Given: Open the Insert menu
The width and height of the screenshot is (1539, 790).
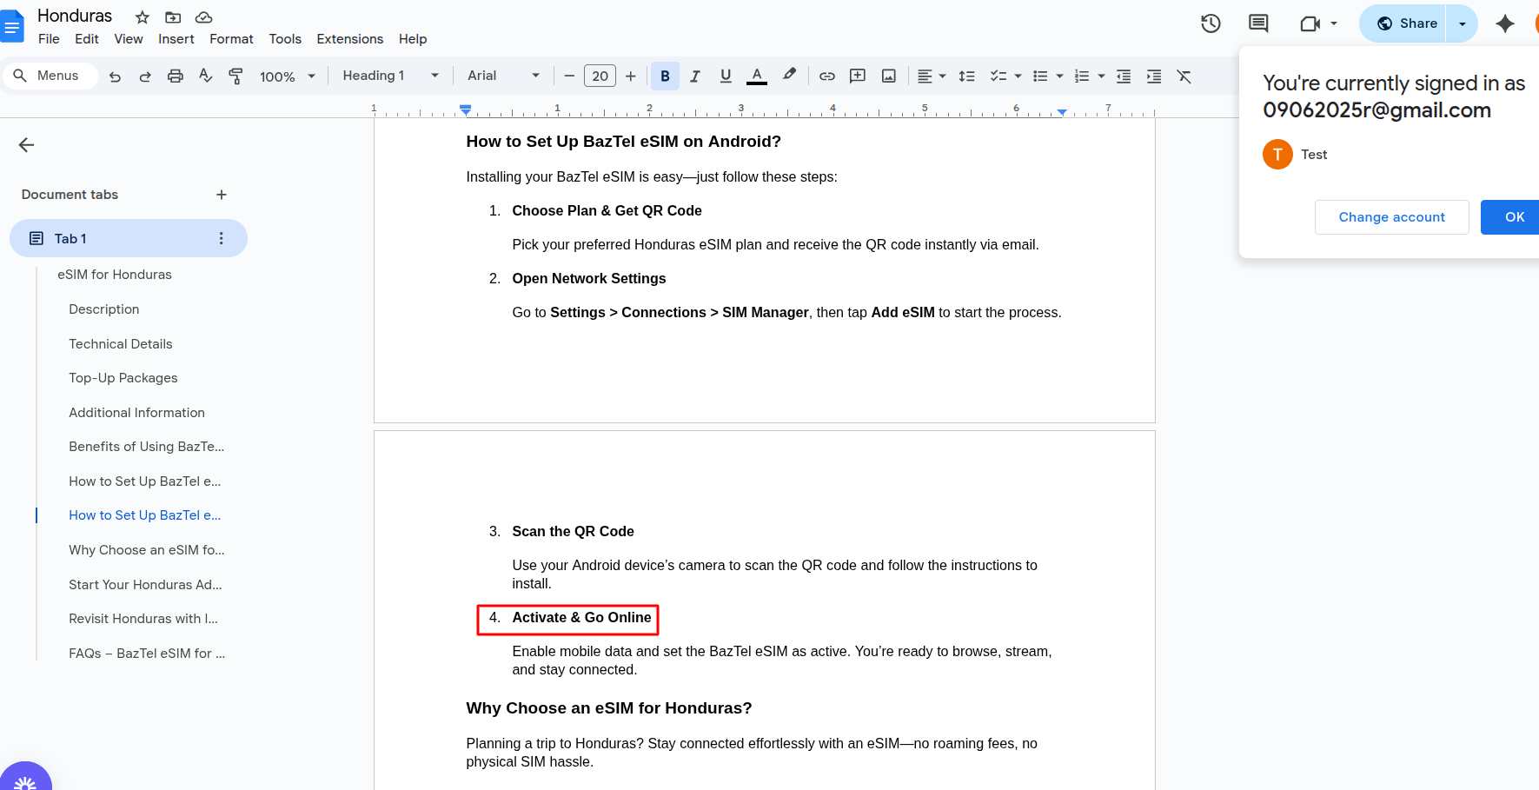Looking at the screenshot, I should tap(176, 39).
